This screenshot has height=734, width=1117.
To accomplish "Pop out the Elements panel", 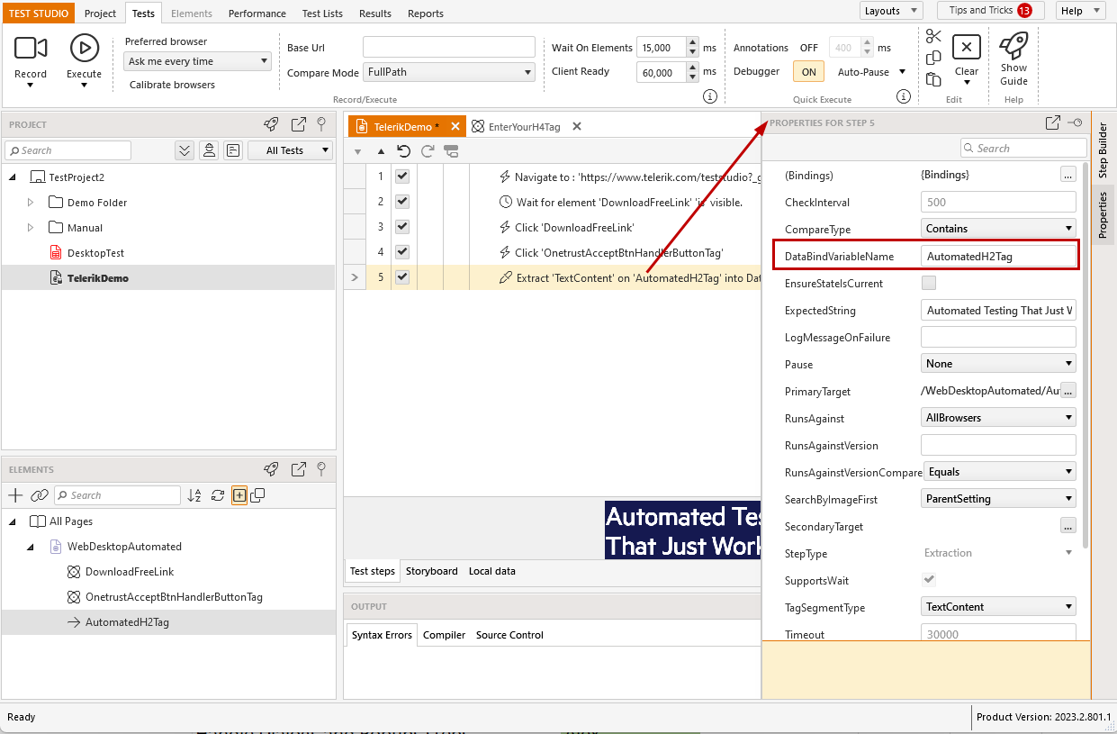I will (299, 469).
